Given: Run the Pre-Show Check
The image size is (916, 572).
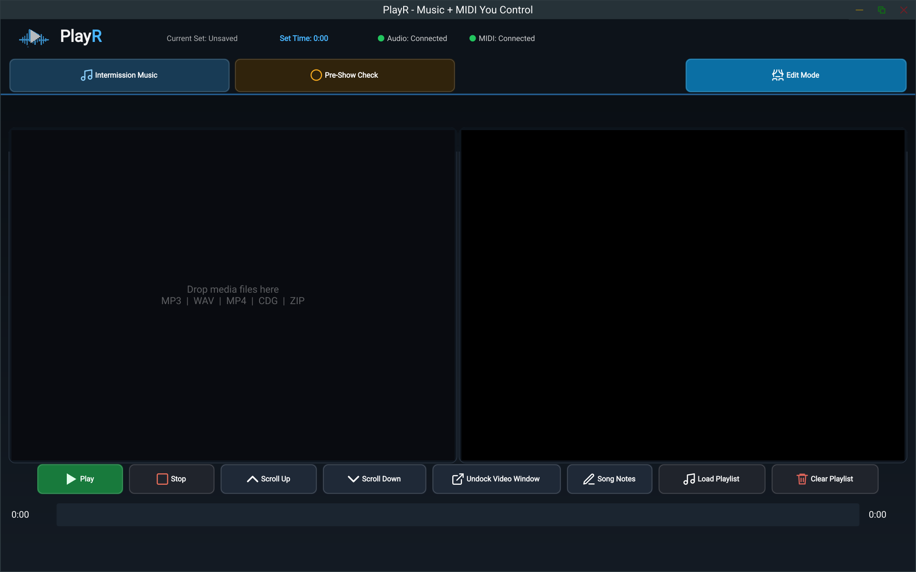Looking at the screenshot, I should point(344,75).
